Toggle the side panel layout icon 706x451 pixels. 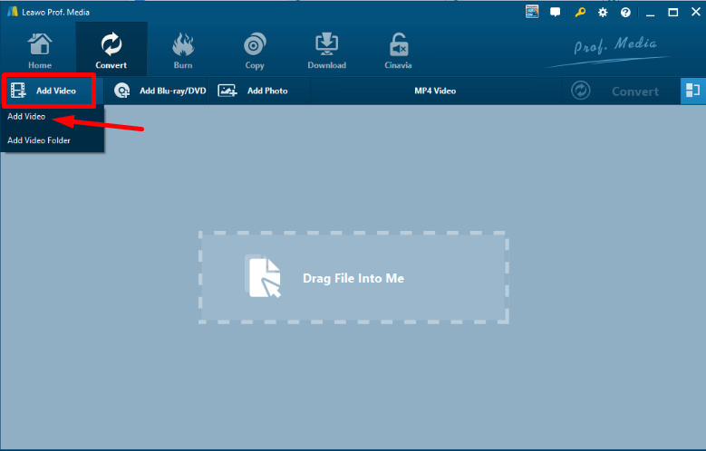click(692, 91)
